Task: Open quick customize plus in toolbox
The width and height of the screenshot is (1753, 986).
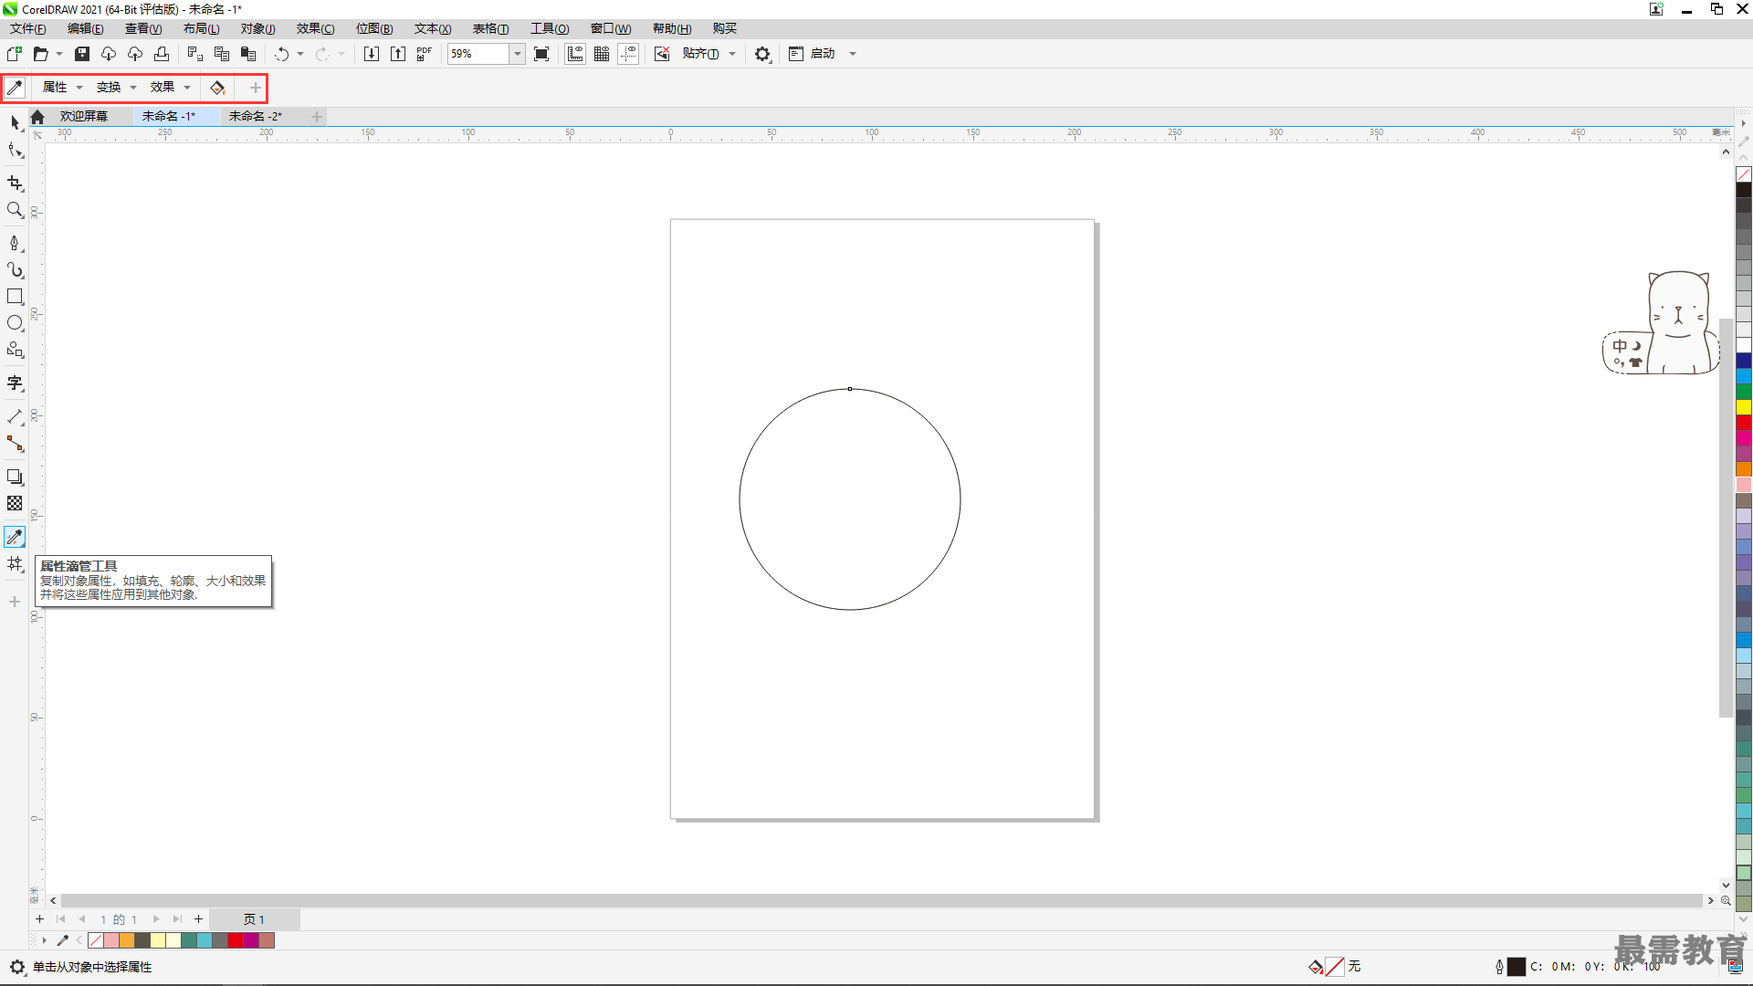Action: pyautogui.click(x=15, y=602)
